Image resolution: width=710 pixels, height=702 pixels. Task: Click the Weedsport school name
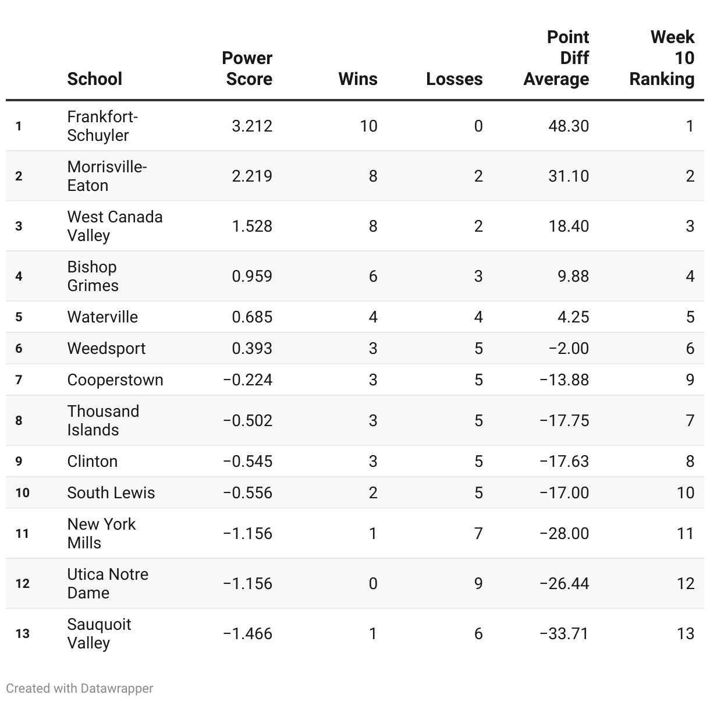coord(106,348)
